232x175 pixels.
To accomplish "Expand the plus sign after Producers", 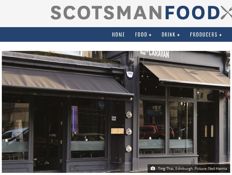I will coord(220,35).
